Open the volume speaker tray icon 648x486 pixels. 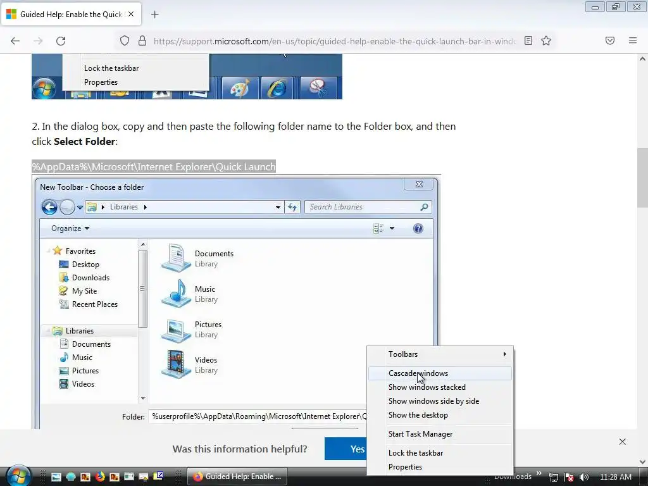coord(584,477)
